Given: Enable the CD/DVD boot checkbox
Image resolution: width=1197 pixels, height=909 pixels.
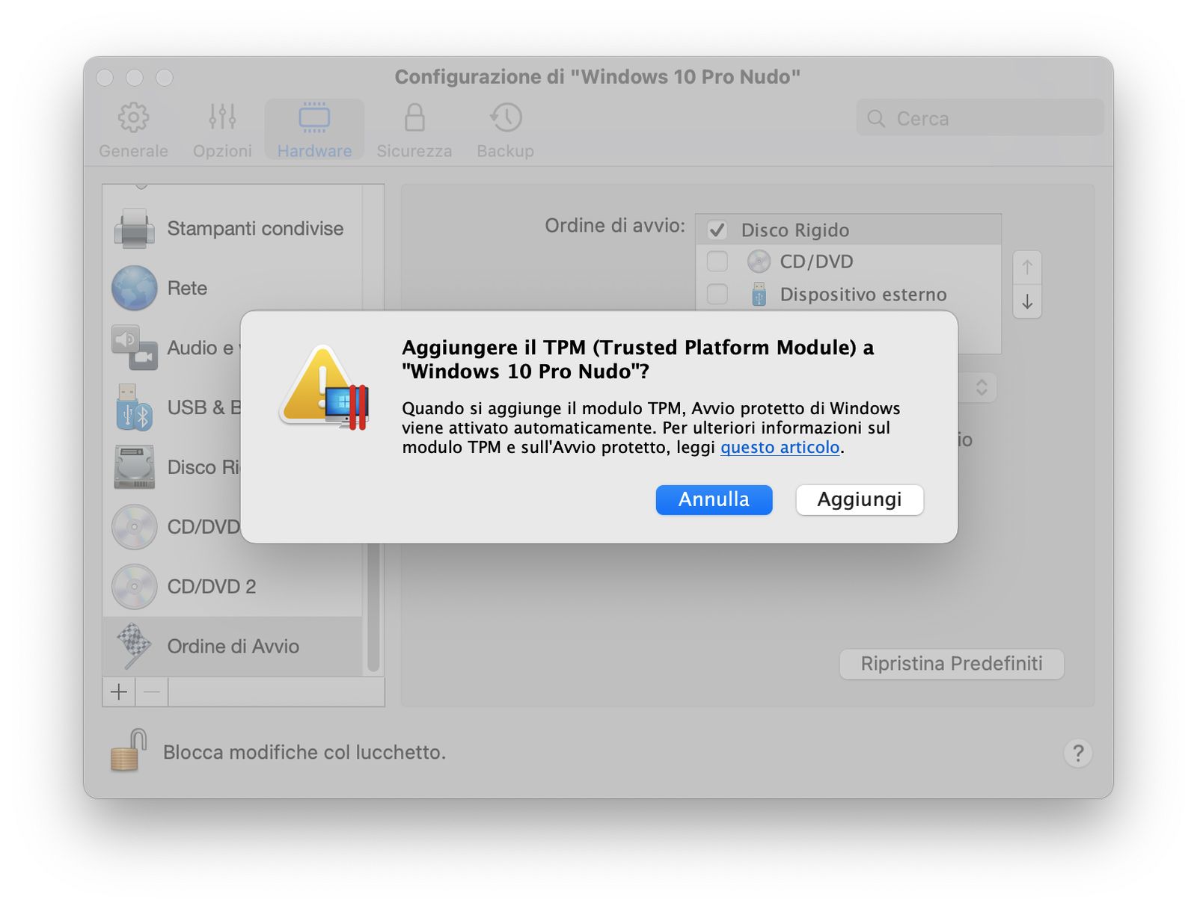Looking at the screenshot, I should 717,262.
